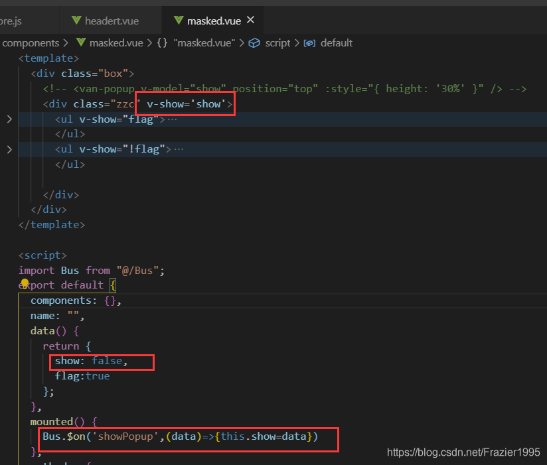The image size is (547, 465).
Task: Expand the folded ul v-show="!flag" block
Action: coord(9,149)
